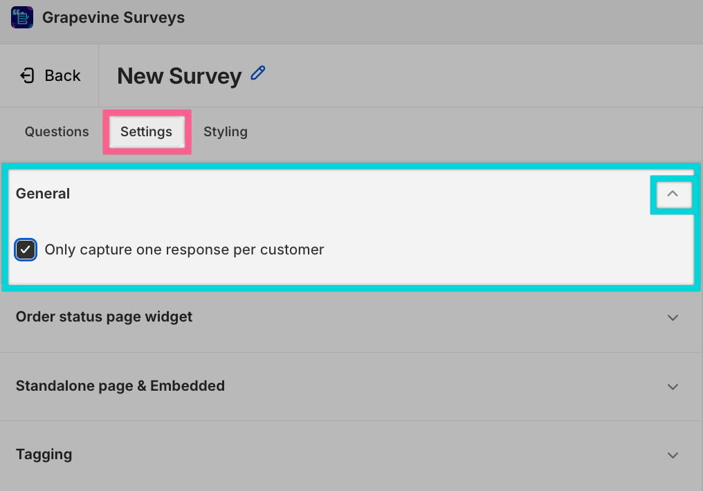Open the Order status page widget heading
This screenshot has width=703, height=491.
pos(104,317)
